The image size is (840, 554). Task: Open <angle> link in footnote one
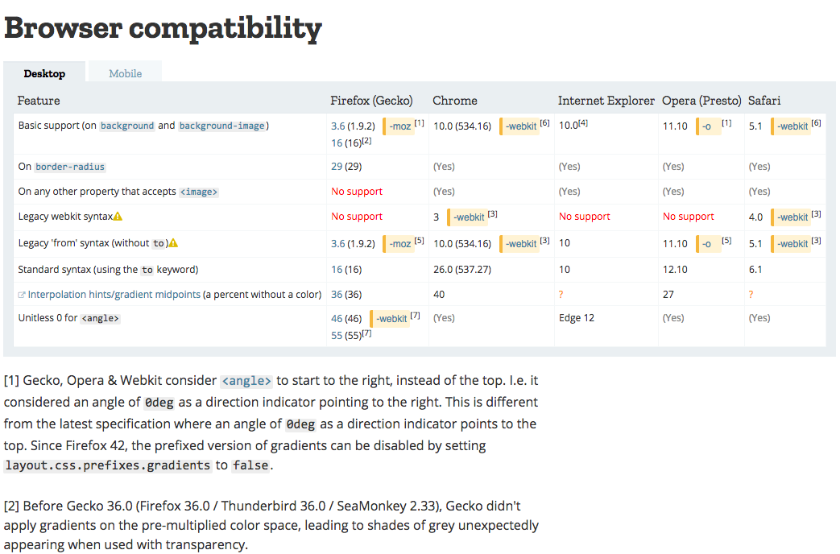pyautogui.click(x=246, y=381)
